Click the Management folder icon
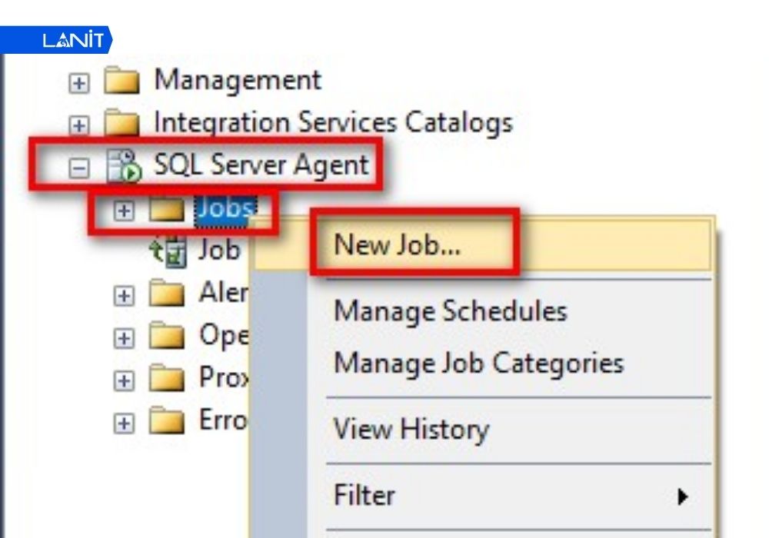Screen dimensions: 769x538 [x=125, y=80]
